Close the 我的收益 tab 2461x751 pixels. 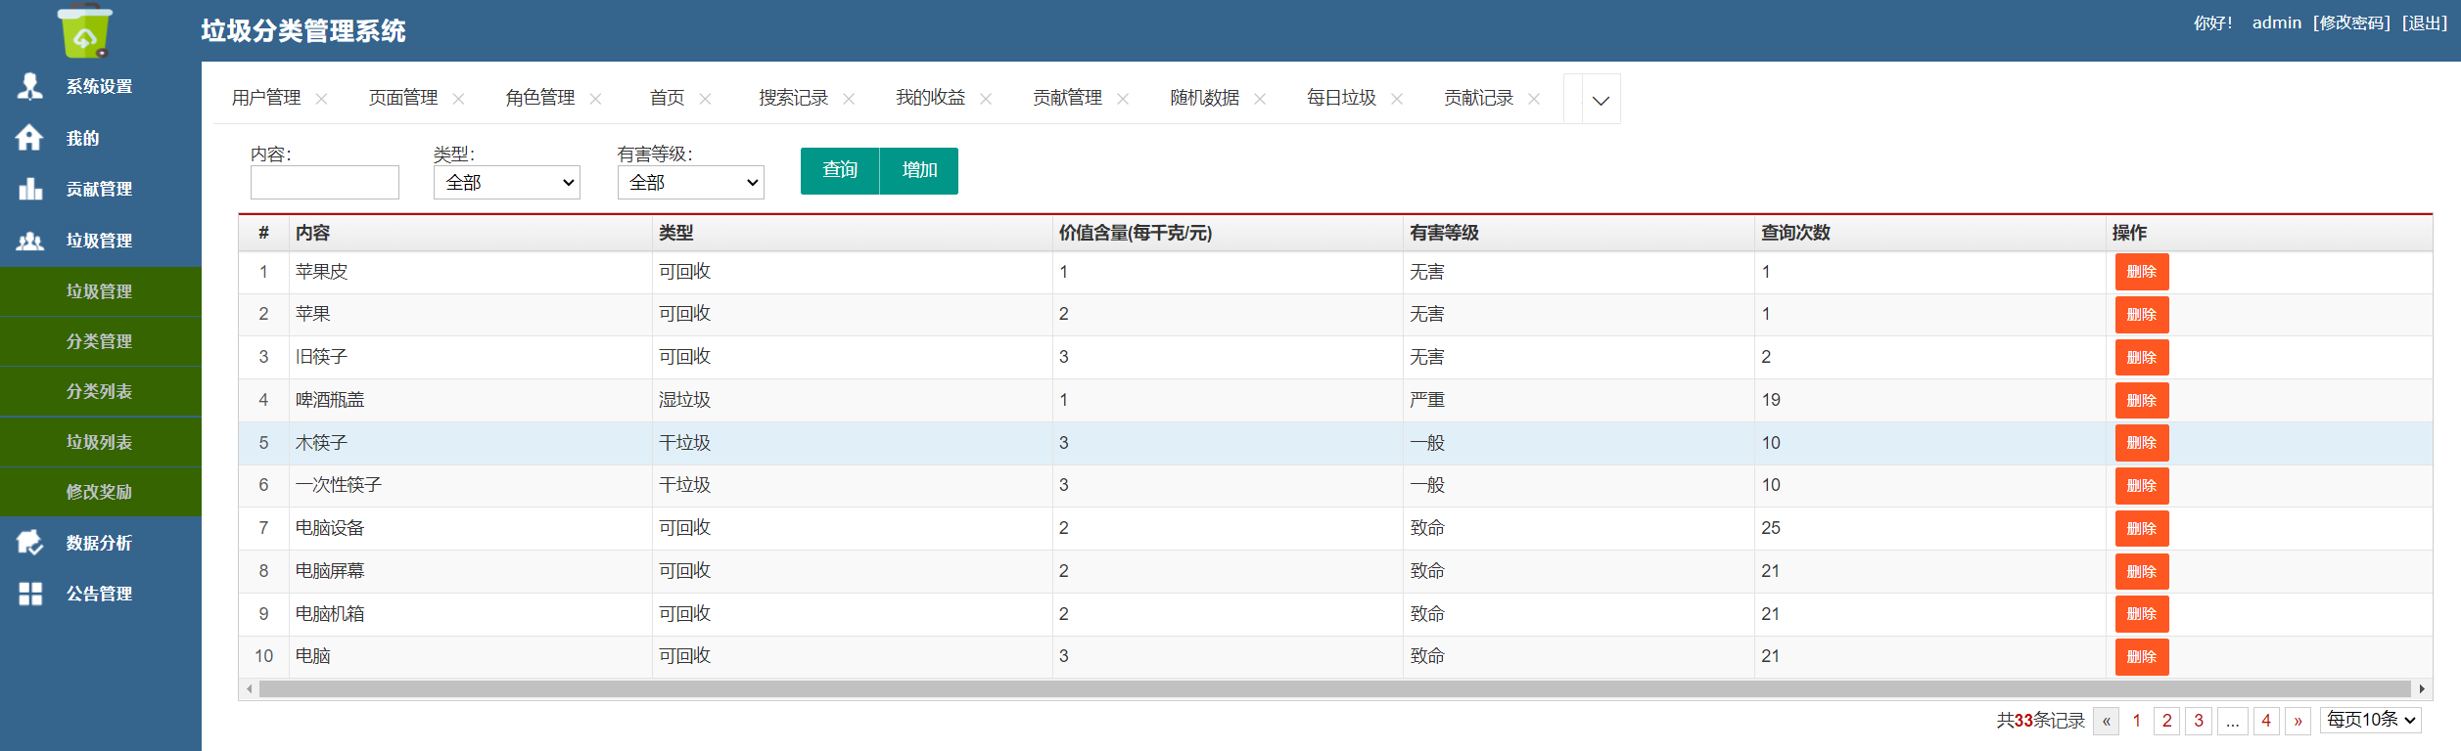986,99
